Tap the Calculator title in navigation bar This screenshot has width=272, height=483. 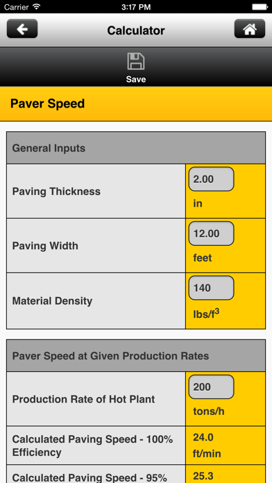coord(136,31)
